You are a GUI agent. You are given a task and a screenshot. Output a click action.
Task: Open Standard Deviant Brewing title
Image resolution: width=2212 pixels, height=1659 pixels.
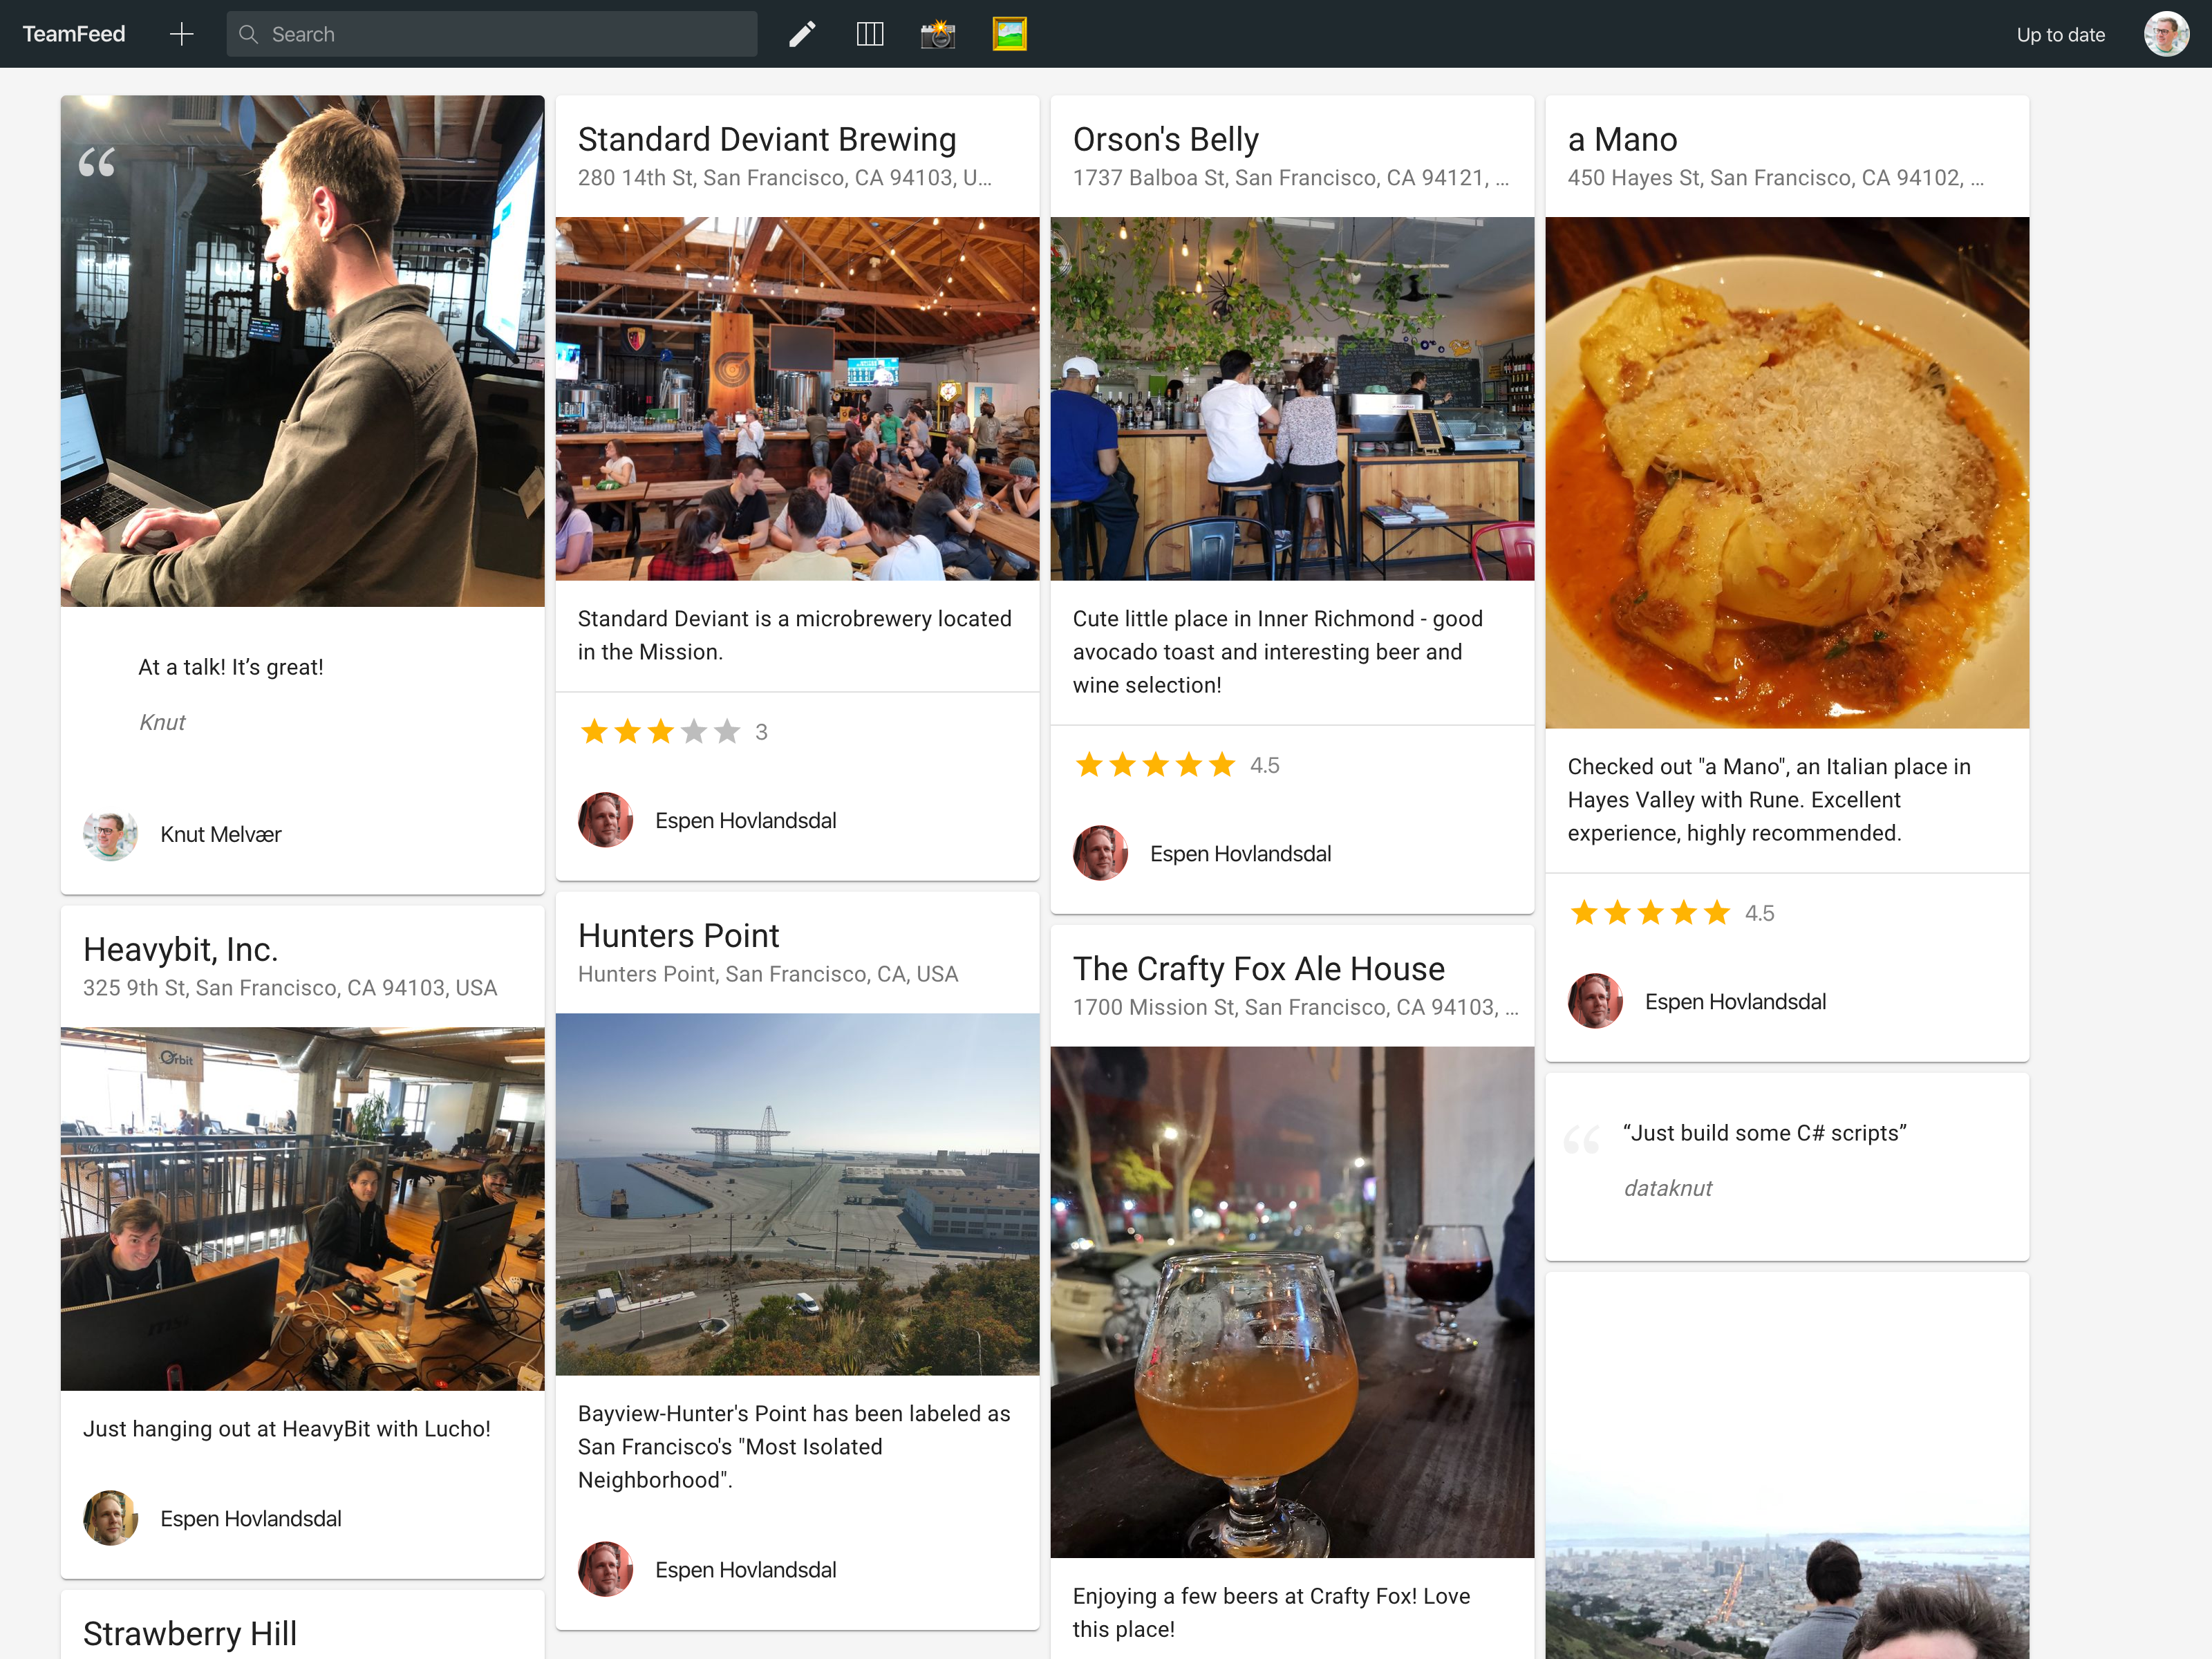pyautogui.click(x=766, y=139)
